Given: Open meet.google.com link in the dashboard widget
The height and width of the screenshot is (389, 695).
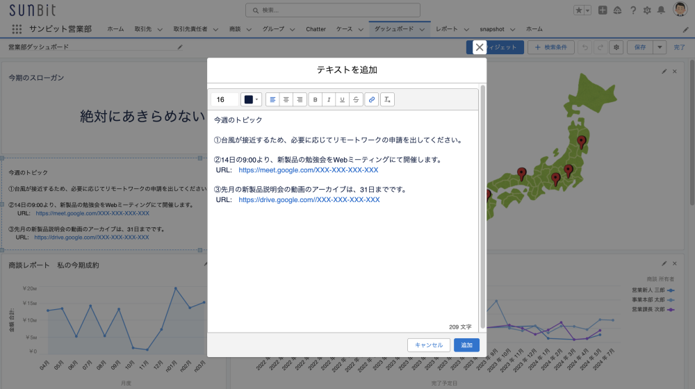Looking at the screenshot, I should click(92, 213).
